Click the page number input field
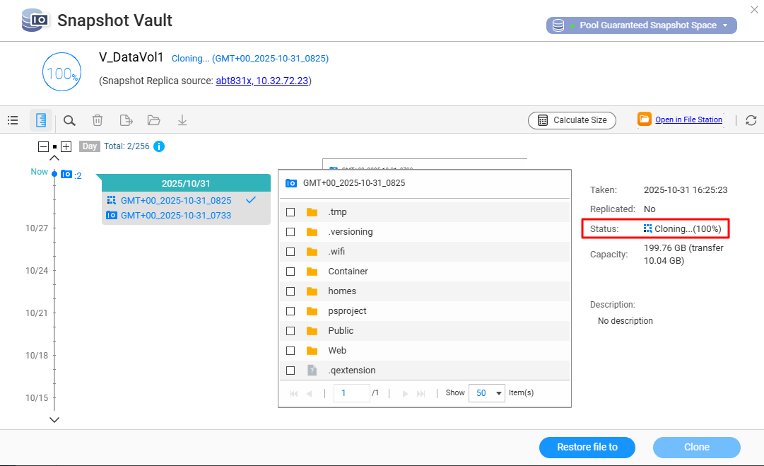Image resolution: width=764 pixels, height=466 pixels. point(351,393)
